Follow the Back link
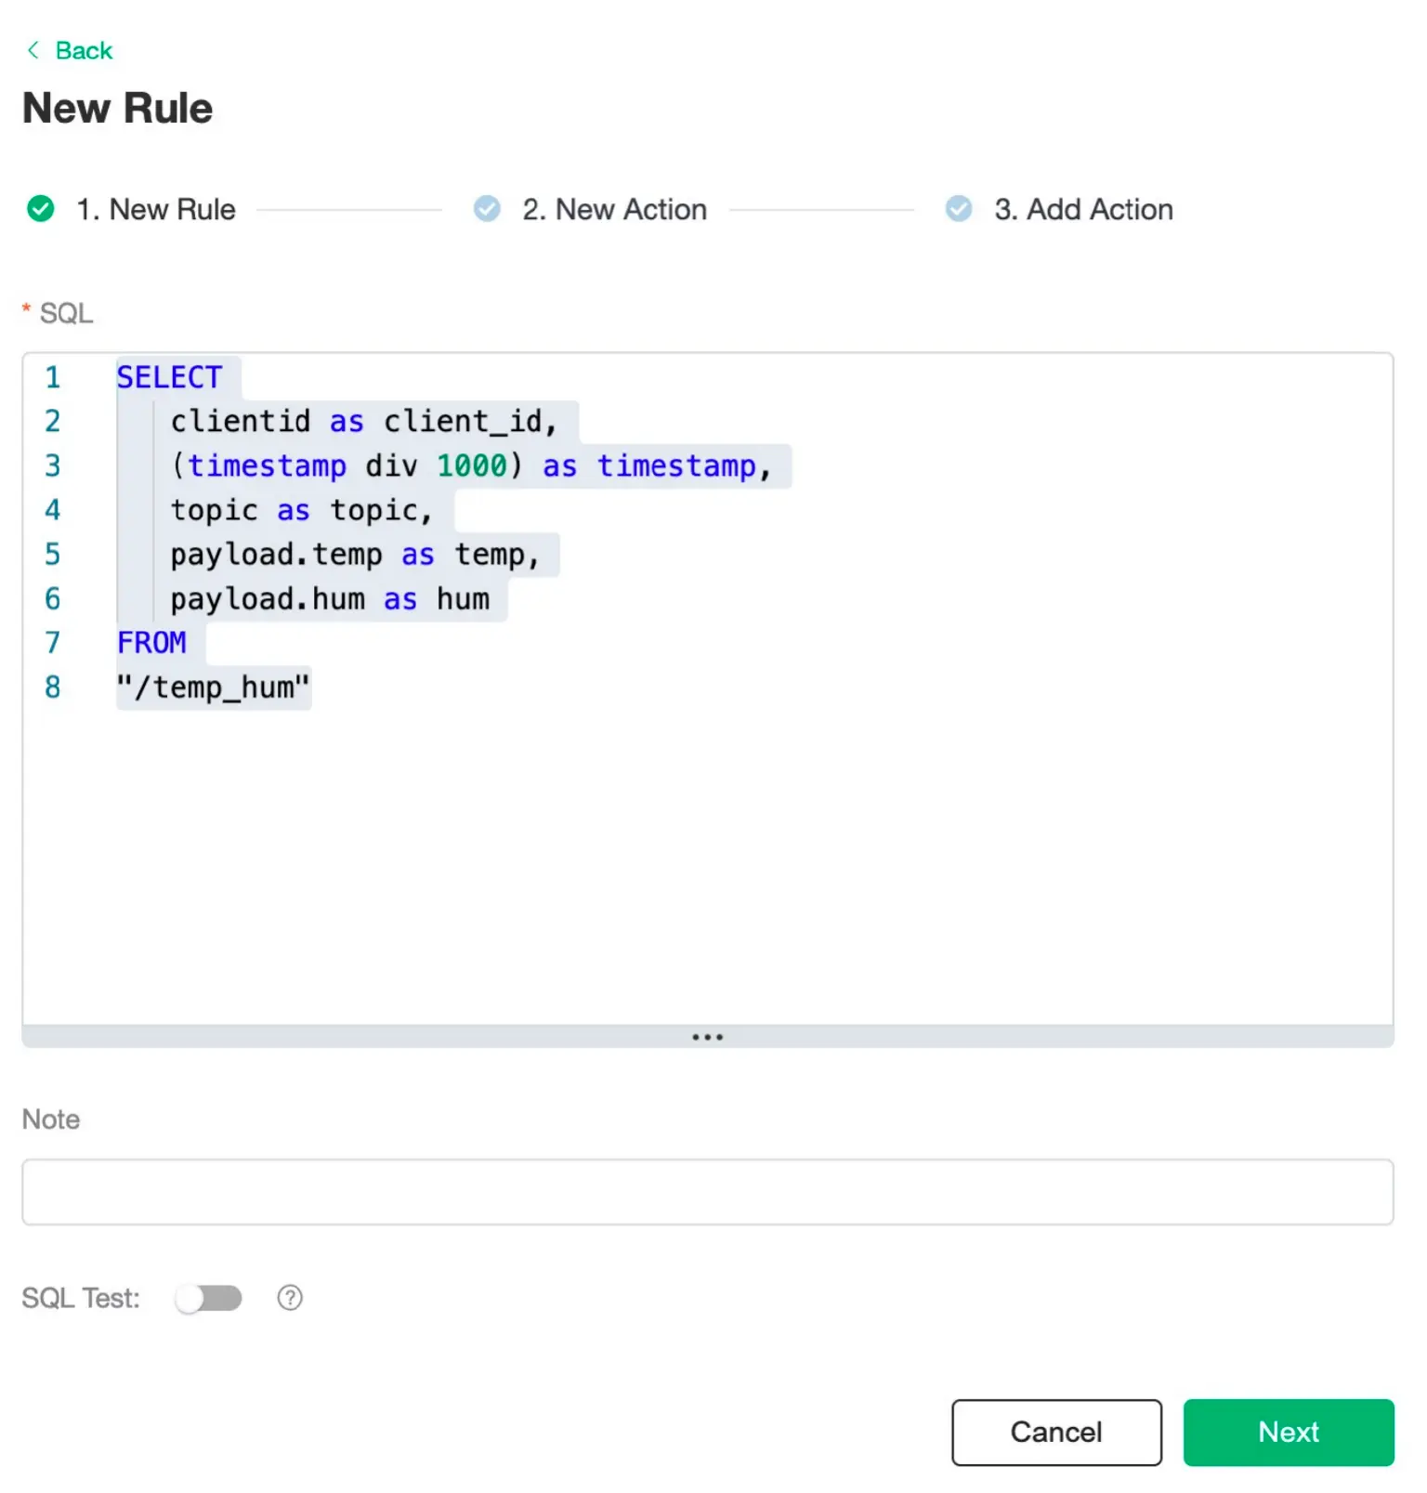 [x=84, y=50]
